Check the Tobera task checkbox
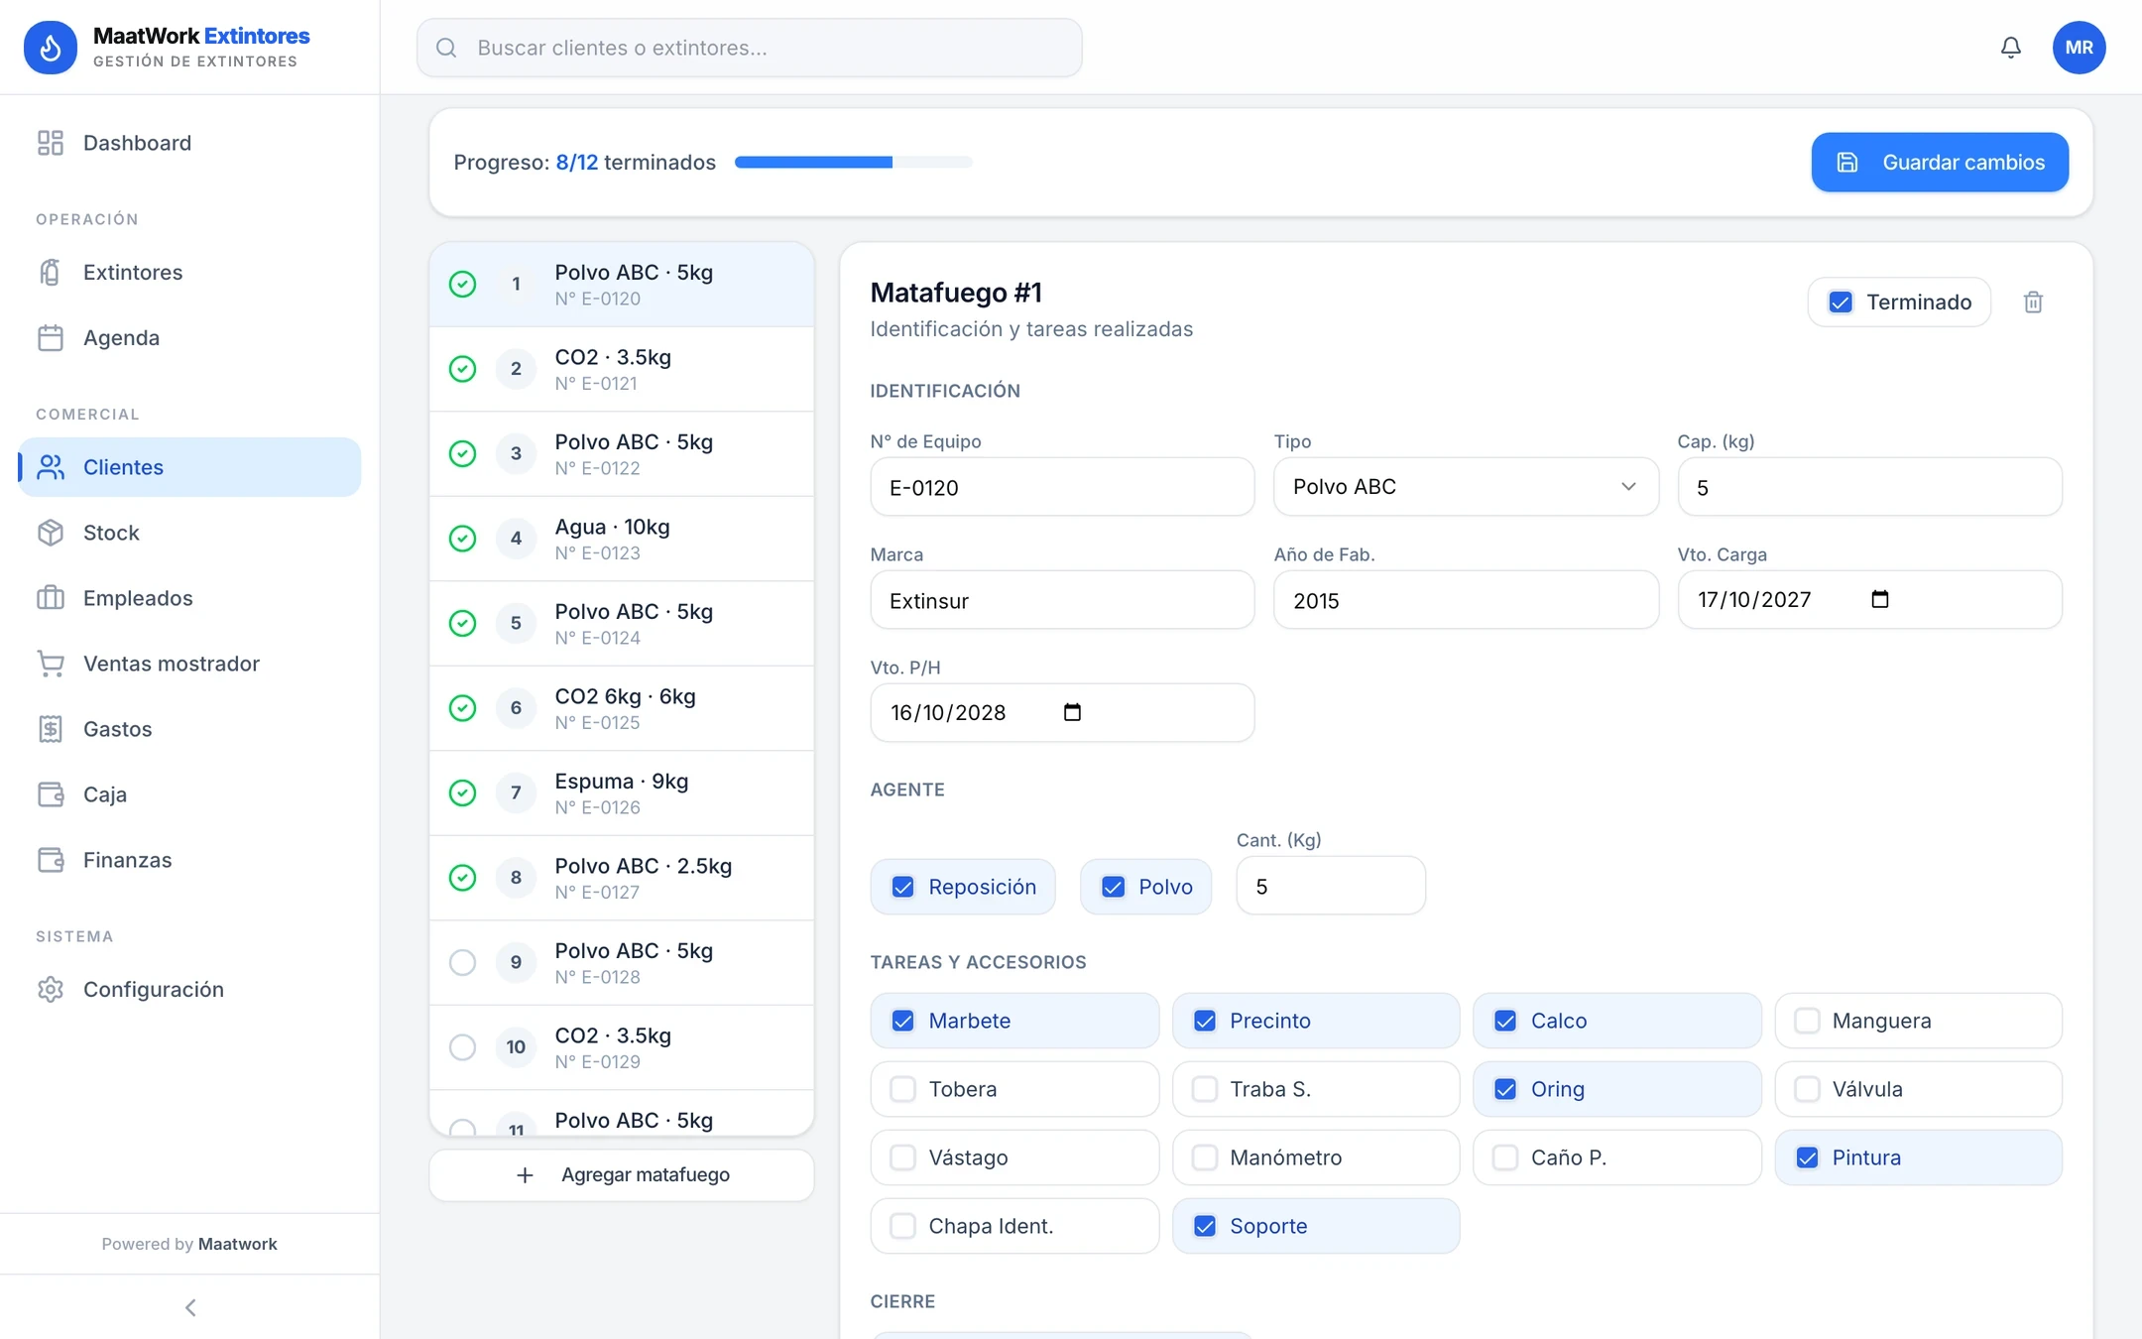Viewport: 2142px width, 1339px height. click(x=902, y=1089)
